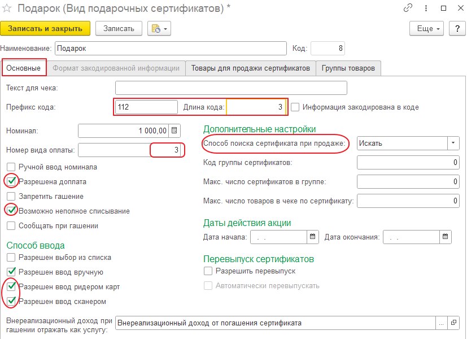
Task: Enable Ручной ввод номинала checkbox
Action: [11, 167]
